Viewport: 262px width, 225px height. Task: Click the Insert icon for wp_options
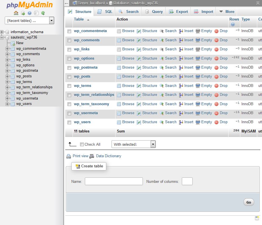[181, 58]
